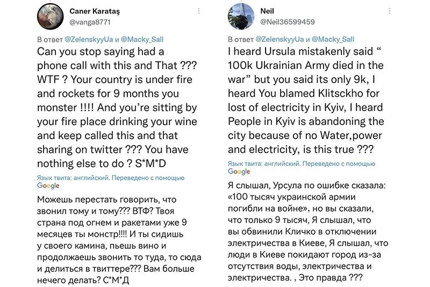Open the @Neil36599459 handle
The height and width of the screenshot is (287, 430).
288,22
